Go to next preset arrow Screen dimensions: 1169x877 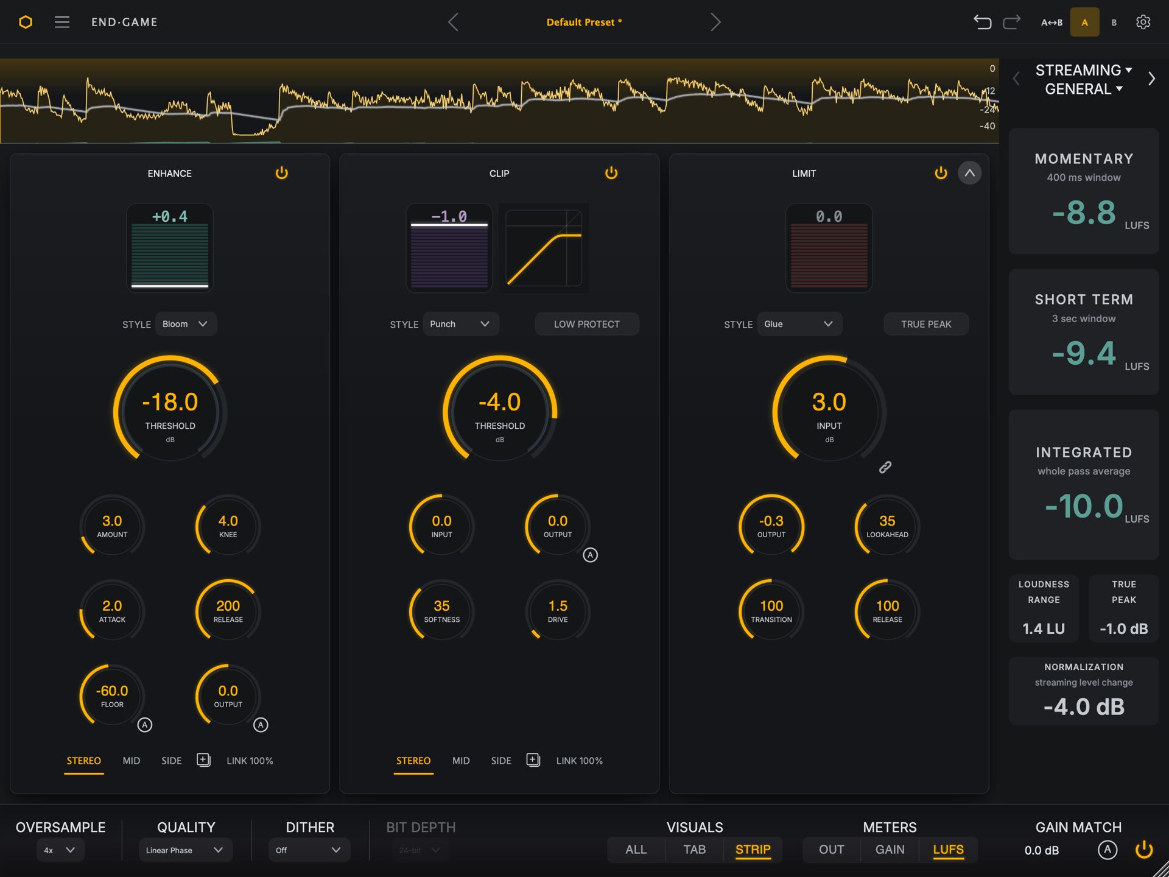point(715,23)
